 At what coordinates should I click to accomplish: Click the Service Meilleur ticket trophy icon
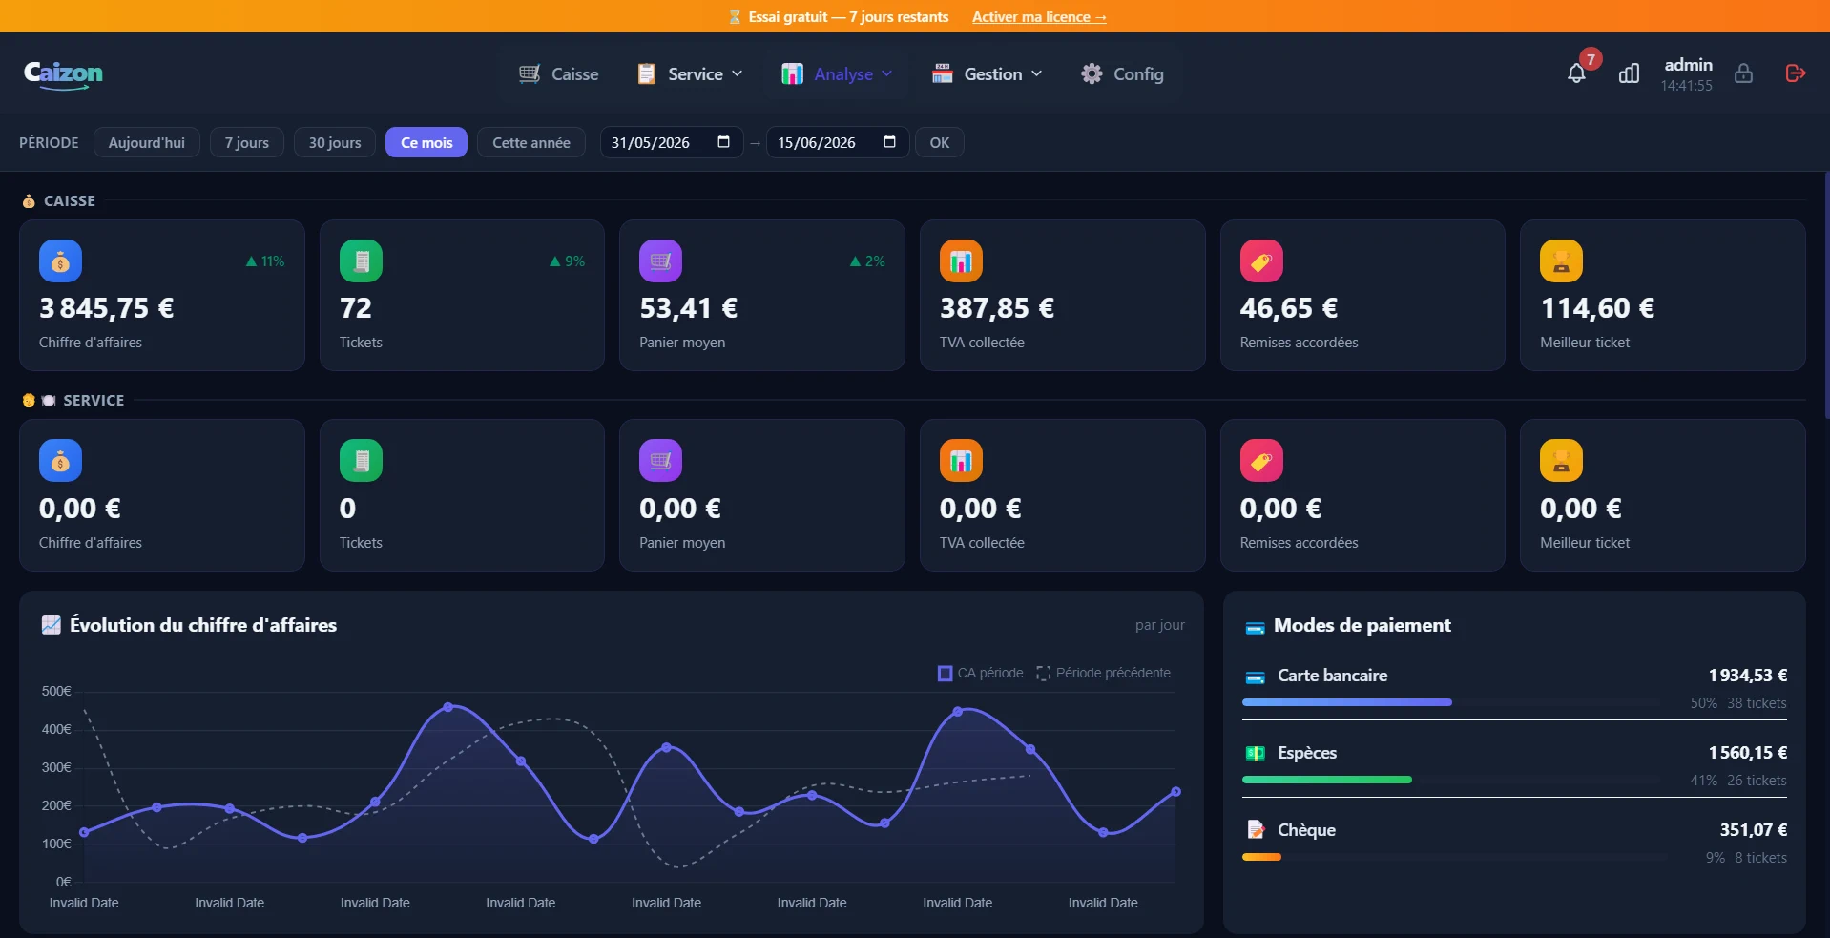pyautogui.click(x=1561, y=461)
